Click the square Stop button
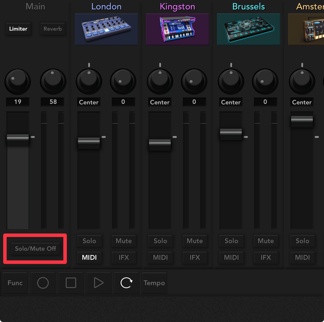Screen dimensions: 324x322 pyautogui.click(x=71, y=283)
